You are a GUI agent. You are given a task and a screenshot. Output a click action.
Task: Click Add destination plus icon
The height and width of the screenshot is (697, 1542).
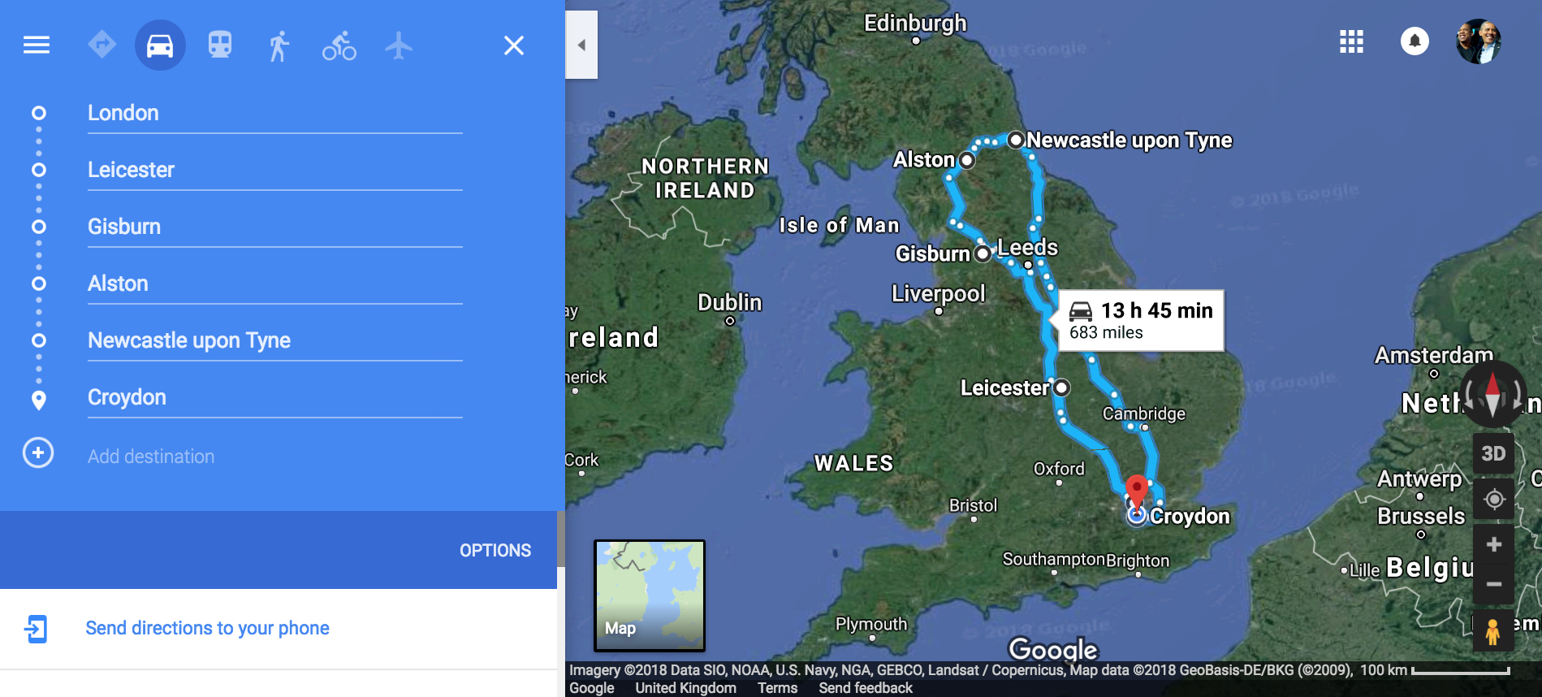click(38, 452)
